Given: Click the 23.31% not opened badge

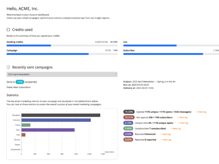Looking at the screenshot, I should click(129, 118).
